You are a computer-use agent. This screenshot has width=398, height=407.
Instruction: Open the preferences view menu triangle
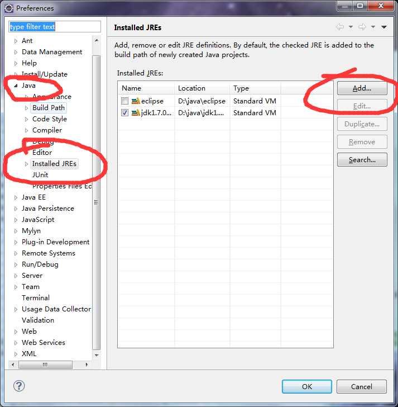(x=384, y=27)
